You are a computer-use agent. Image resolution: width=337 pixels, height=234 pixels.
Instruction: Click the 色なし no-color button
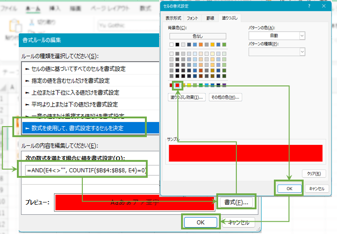[198, 36]
